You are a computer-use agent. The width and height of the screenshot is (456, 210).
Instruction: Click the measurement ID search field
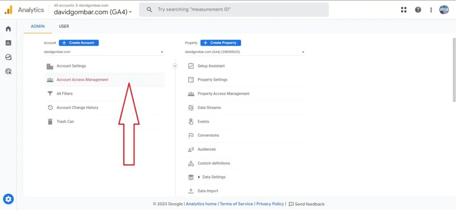[234, 10]
